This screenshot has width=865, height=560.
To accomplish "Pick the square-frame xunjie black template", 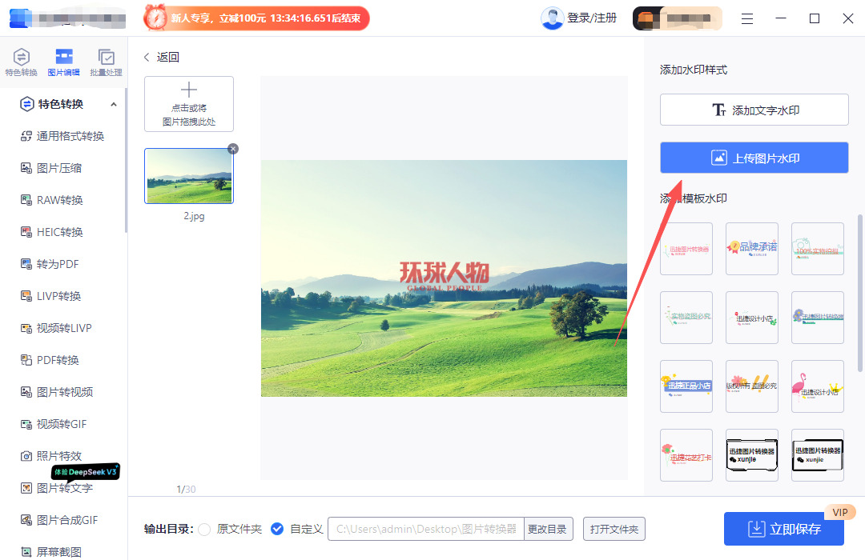I will [x=818, y=455].
